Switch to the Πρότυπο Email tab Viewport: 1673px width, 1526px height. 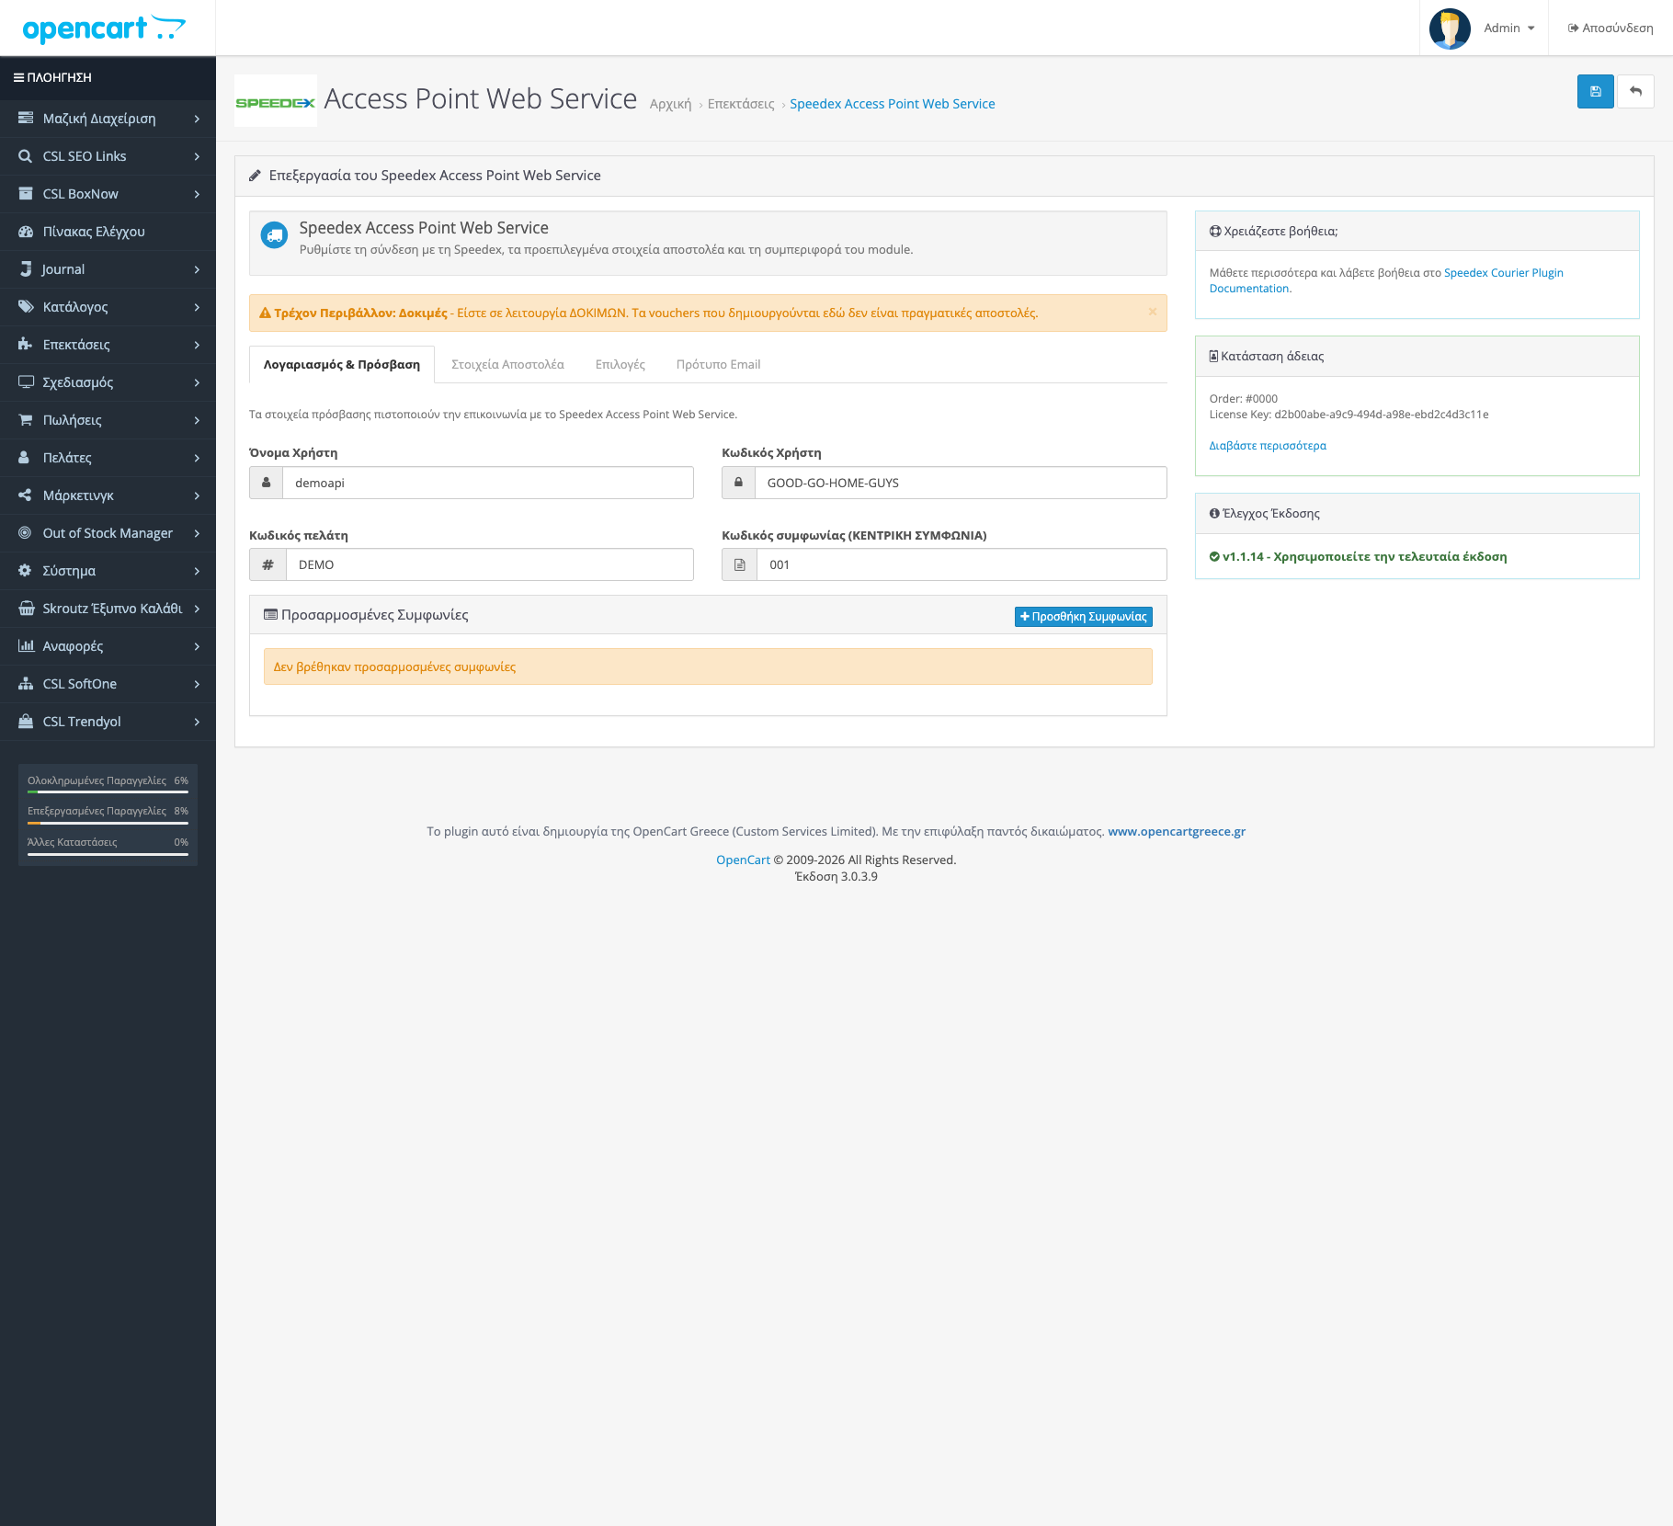pos(719,365)
